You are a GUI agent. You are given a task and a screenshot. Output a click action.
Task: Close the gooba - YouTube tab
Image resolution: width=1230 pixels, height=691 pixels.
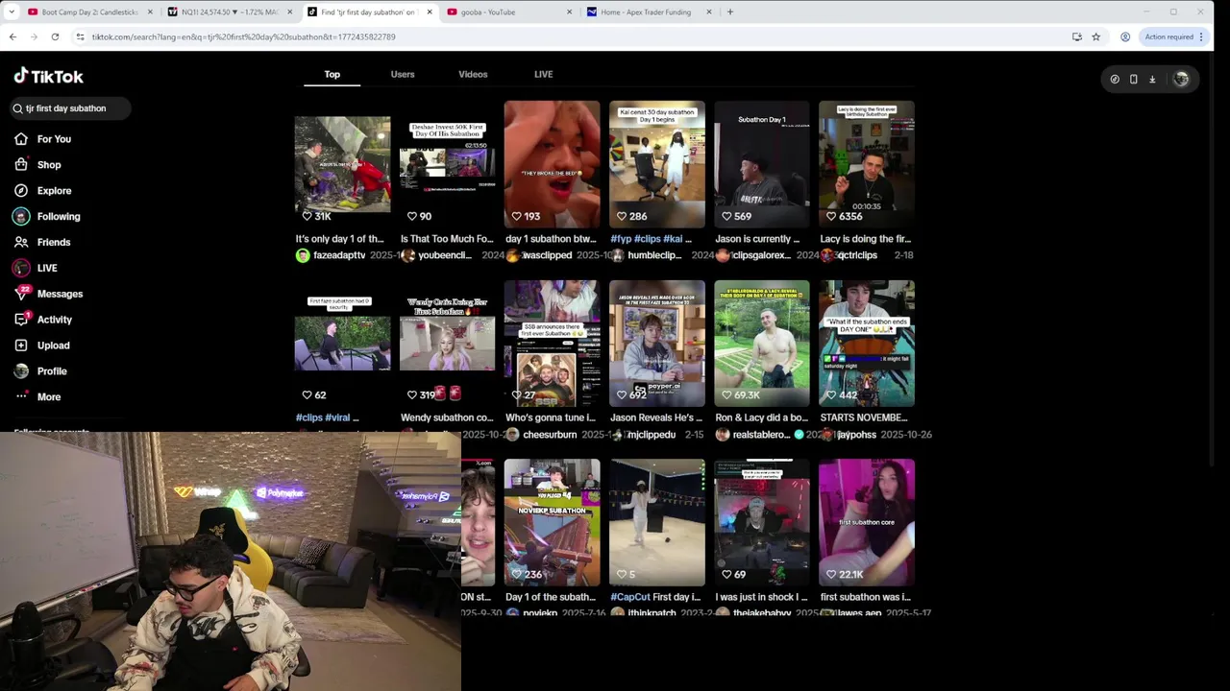[x=569, y=12]
